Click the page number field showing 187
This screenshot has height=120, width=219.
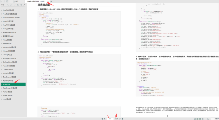[110, 119]
